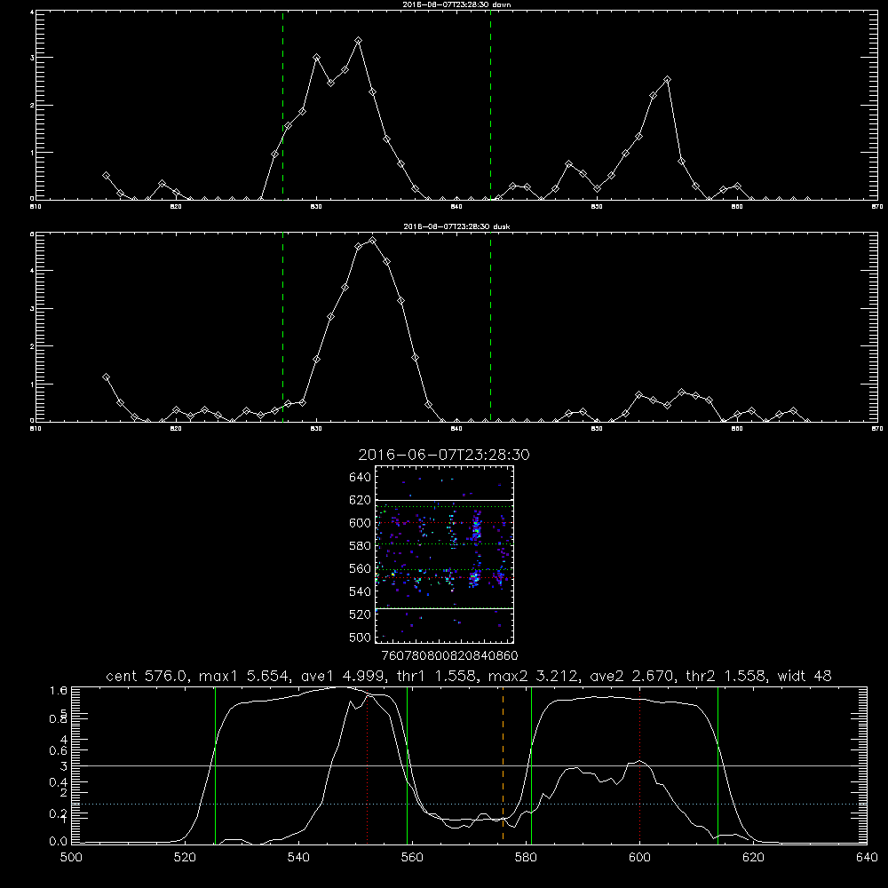The height and width of the screenshot is (888, 888).
Task: Click the "760780800820840860" x-axis labels under the spectrogram
Action: pos(449,655)
